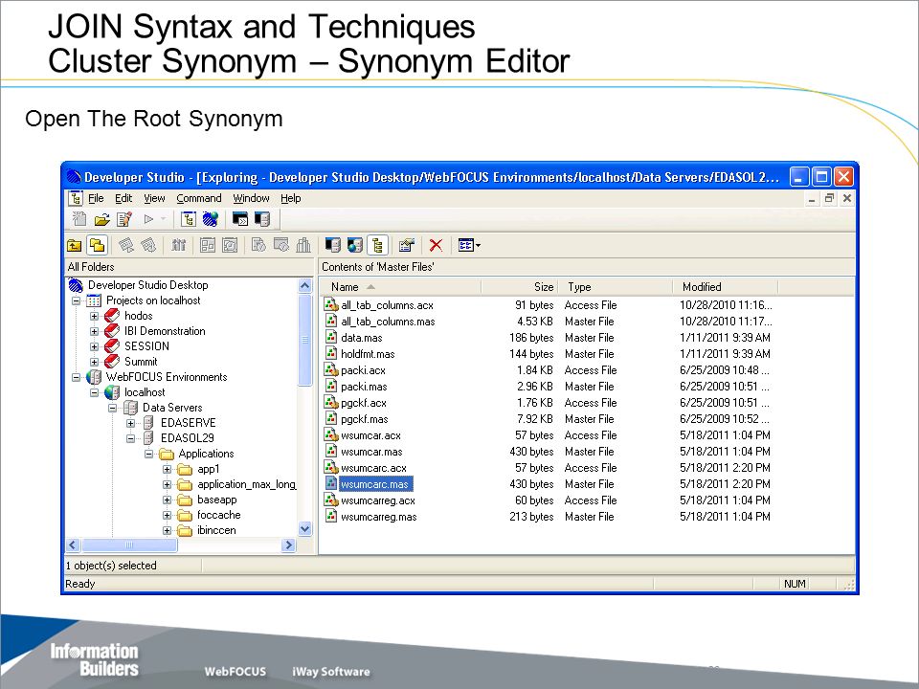Select the holdfmt.mas file
919x689 pixels.
point(368,354)
